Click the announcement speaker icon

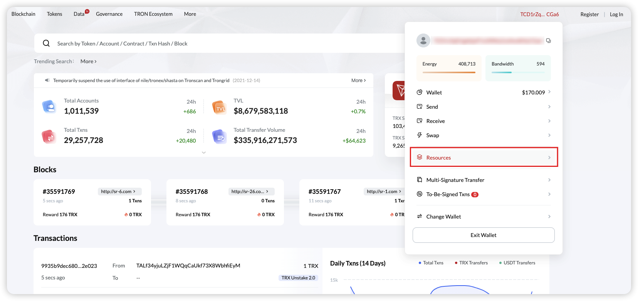(x=47, y=80)
